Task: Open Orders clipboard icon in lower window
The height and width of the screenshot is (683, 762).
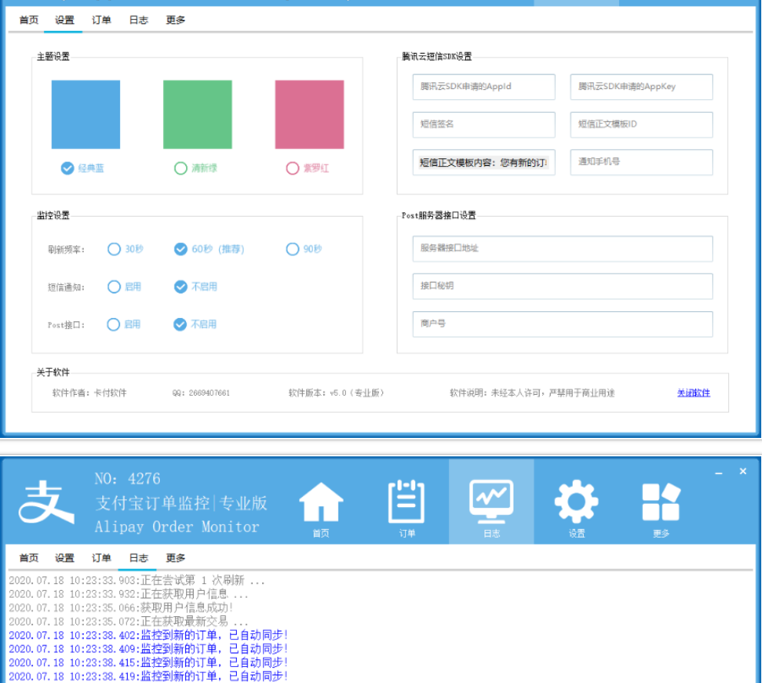Action: click(x=407, y=507)
